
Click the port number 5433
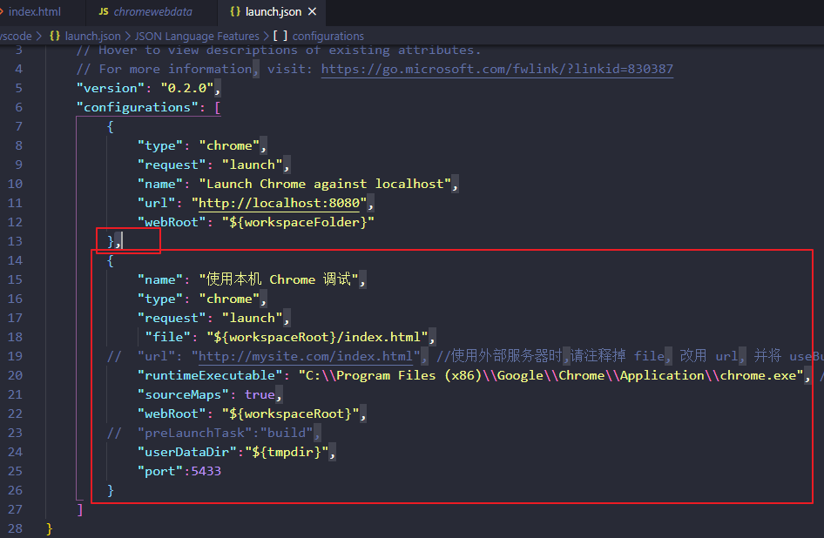pos(206,470)
